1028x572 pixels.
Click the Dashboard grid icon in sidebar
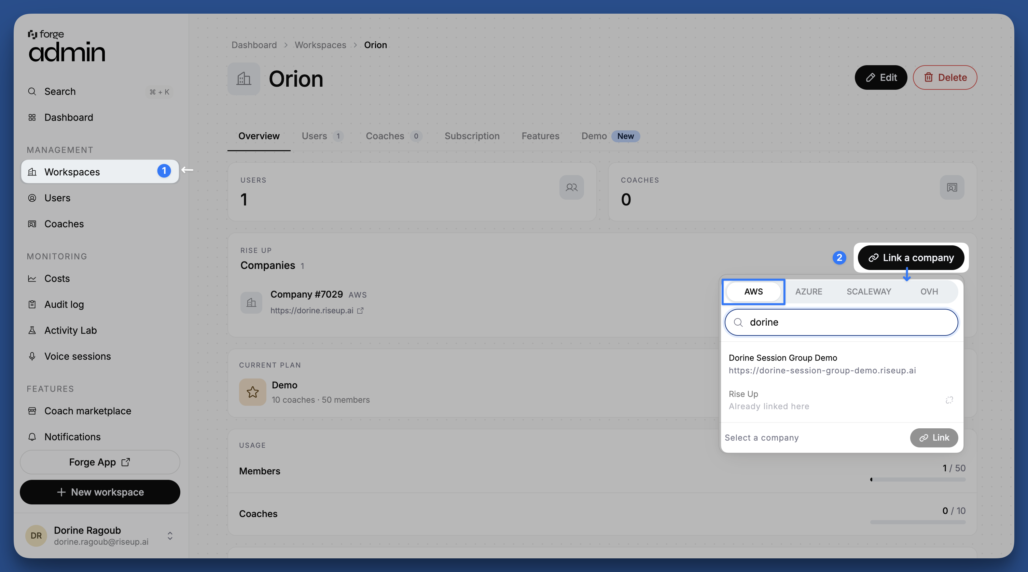[x=32, y=117]
